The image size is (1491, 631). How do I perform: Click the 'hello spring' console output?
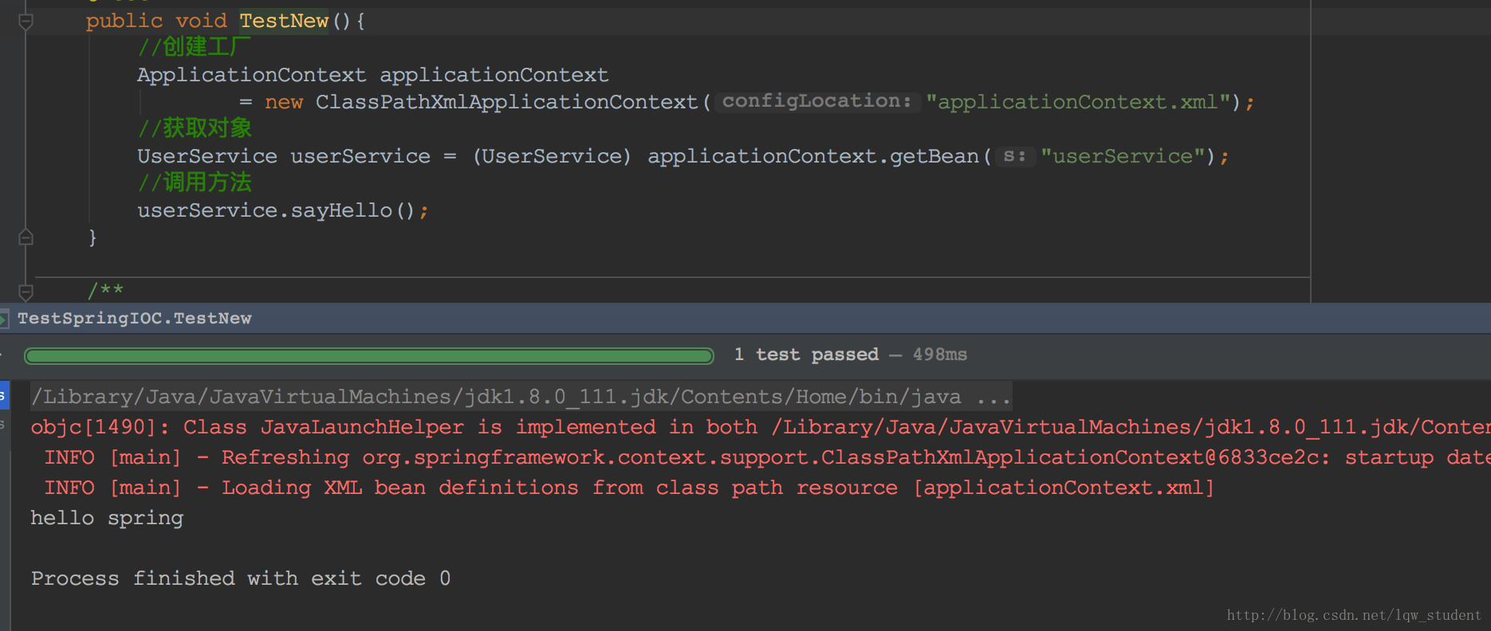pyautogui.click(x=107, y=518)
